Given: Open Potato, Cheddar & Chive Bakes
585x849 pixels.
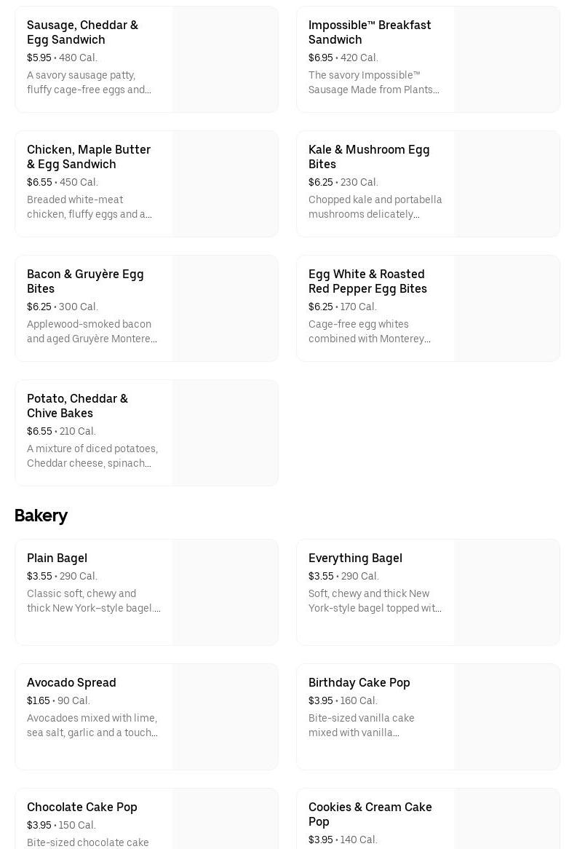Looking at the screenshot, I should click(77, 406).
